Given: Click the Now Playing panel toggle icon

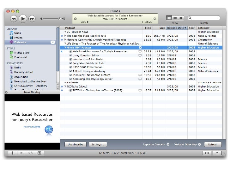Looking at the screenshot, I should [x=6, y=93].
